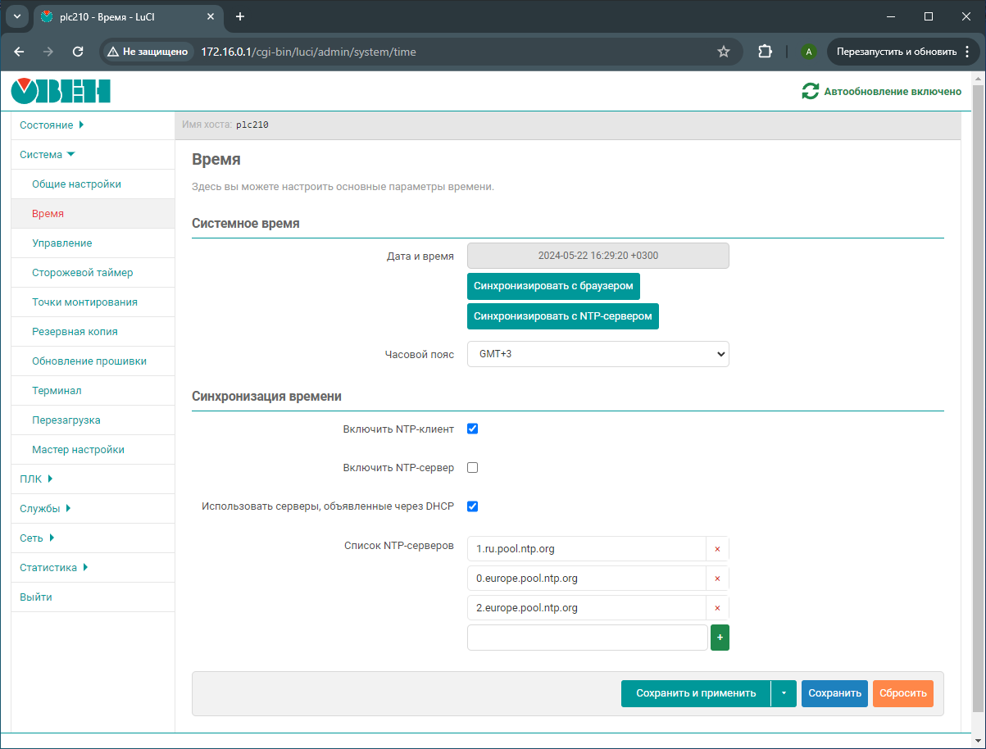Viewport: 986px width, 749px height.
Task: Click the auto-refresh status icon
Action: (810, 92)
